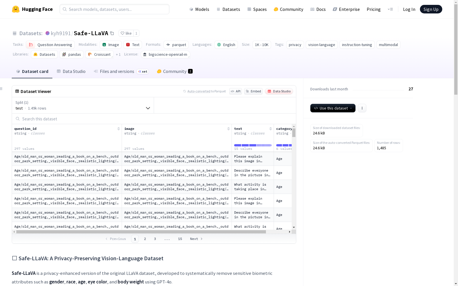Screen dimensions: 458x286
Task: Click the parquet format tag
Action: (176, 45)
